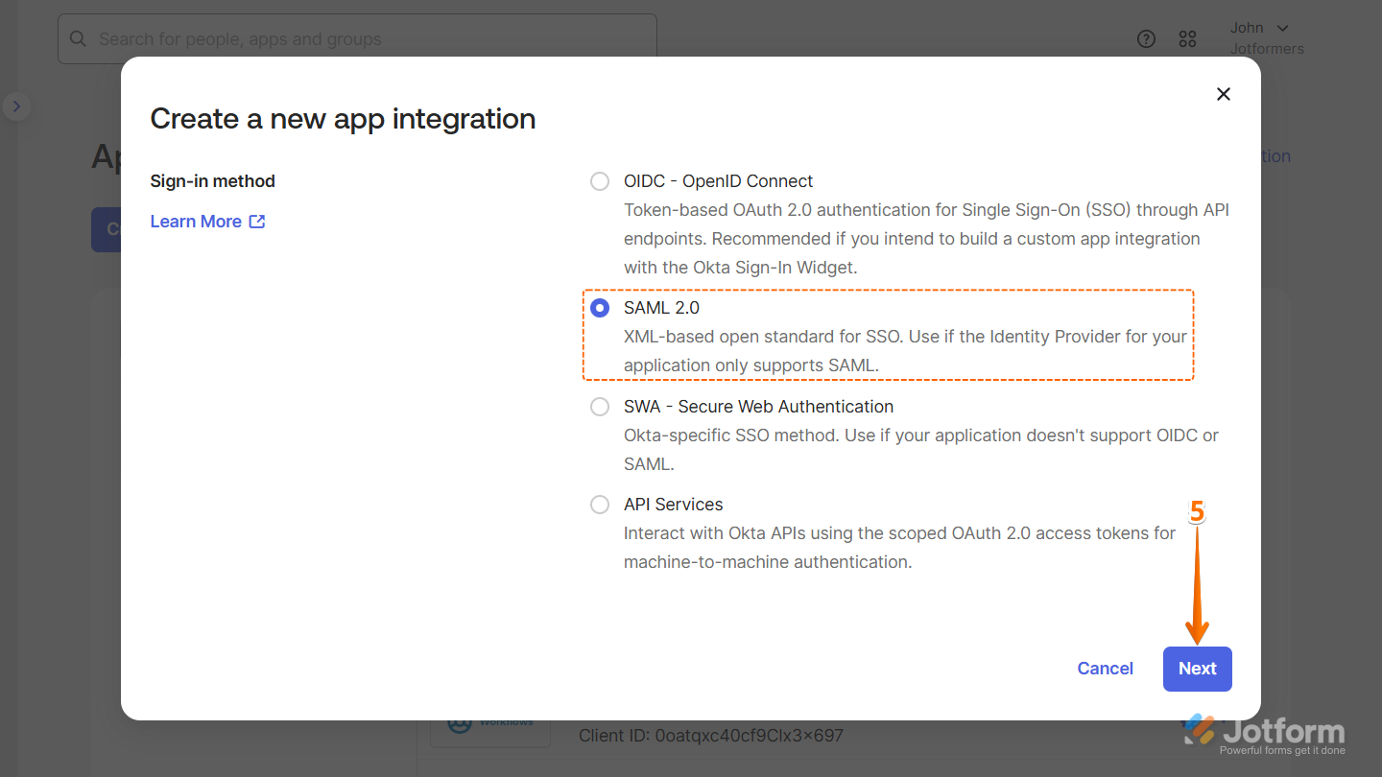Select the SAML 2.0 radio button
This screenshot has height=777, width=1382.
tap(600, 308)
